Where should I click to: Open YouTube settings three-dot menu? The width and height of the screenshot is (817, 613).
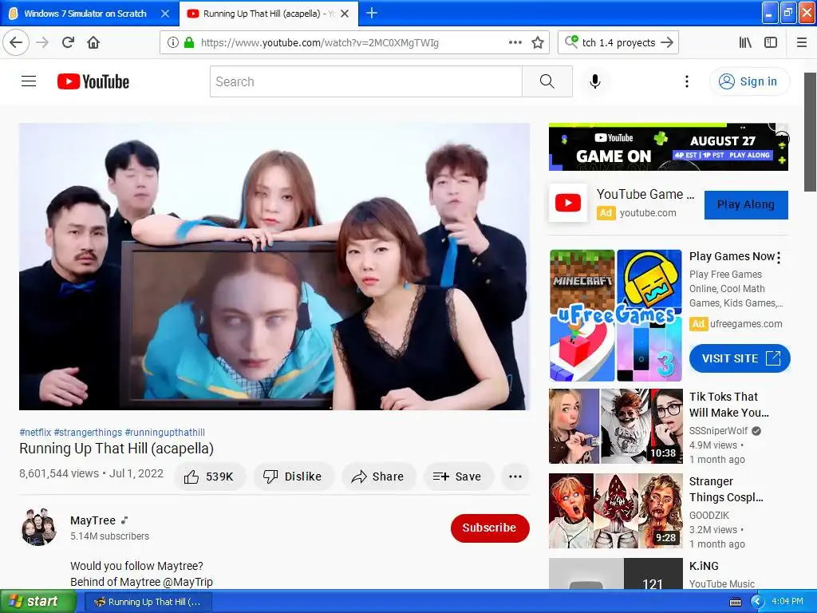[x=687, y=81]
